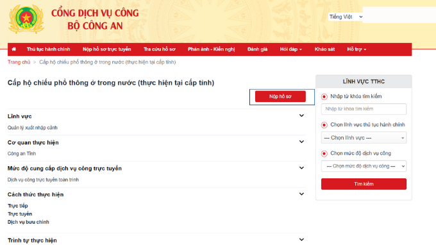
Task: Click the 'Trang chủ' breadcrumb link
Action: pos(19,62)
